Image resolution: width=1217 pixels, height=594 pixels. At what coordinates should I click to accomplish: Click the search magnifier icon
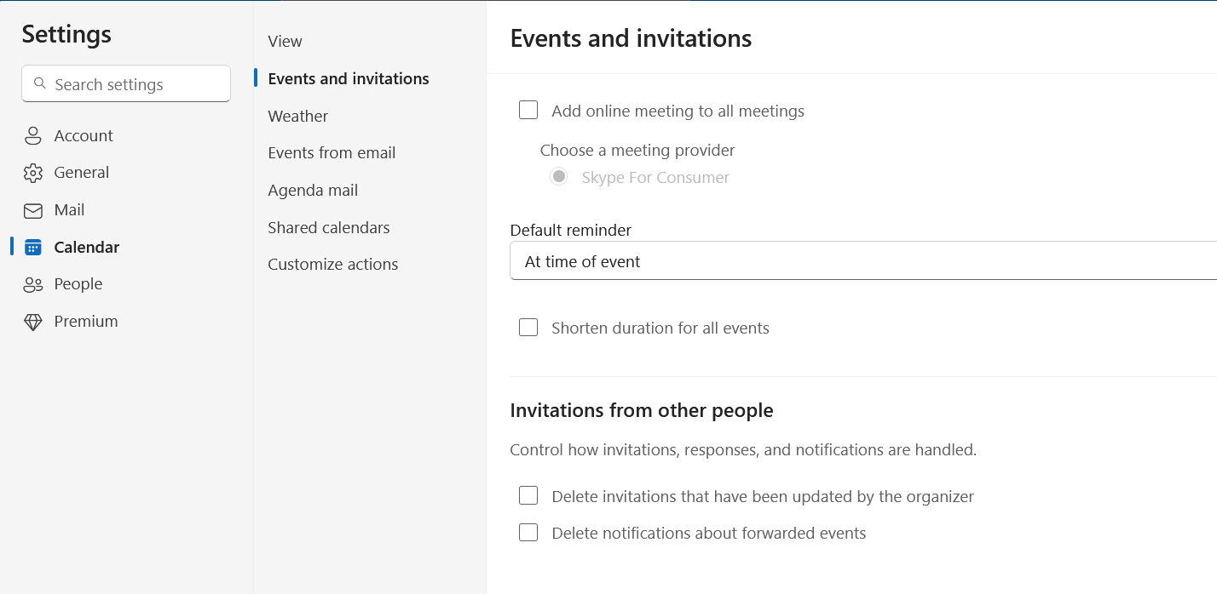pyautogui.click(x=39, y=84)
